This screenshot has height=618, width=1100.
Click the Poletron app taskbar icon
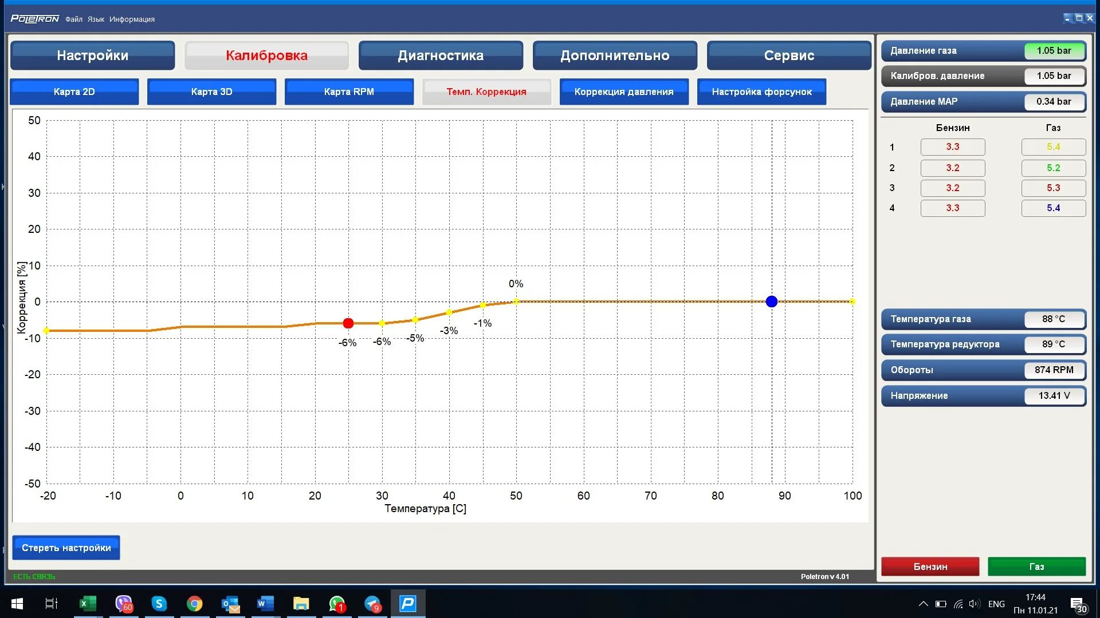(408, 604)
